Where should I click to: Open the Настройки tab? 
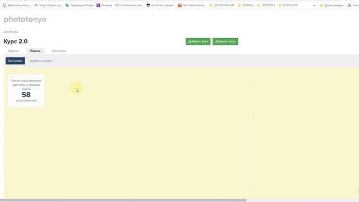pyautogui.click(x=58, y=51)
